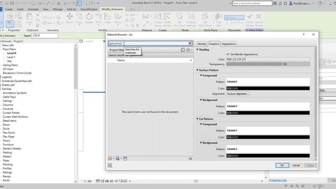Open the list view options dropdown in Material Browser
Screen dimensions: 336x189
tap(189, 50)
